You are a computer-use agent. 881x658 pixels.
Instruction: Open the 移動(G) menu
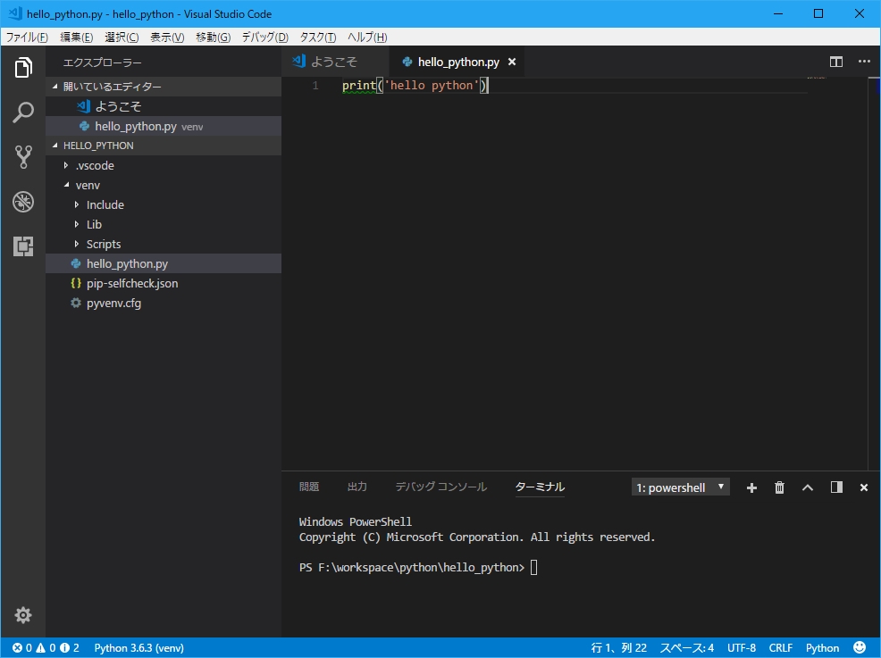[213, 37]
